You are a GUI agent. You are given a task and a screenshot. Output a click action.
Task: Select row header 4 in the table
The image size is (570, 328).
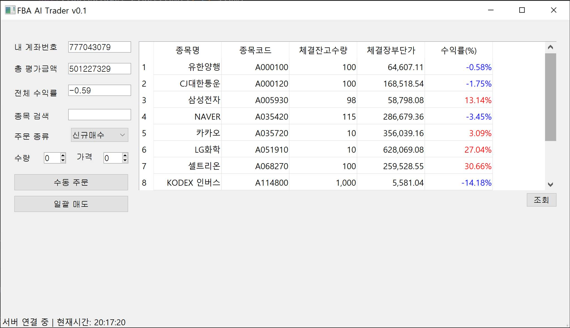(x=146, y=116)
